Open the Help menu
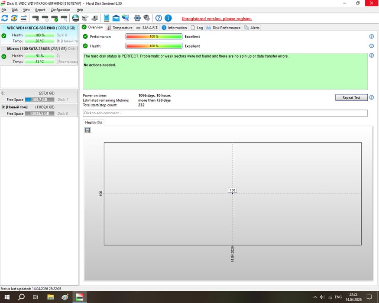 80,10
